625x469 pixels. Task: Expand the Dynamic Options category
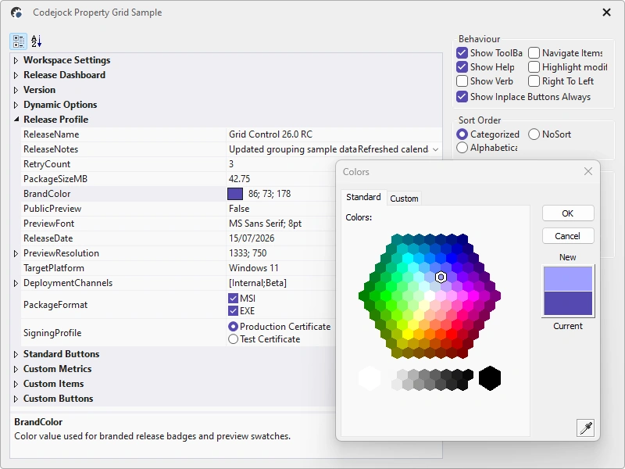coord(16,105)
